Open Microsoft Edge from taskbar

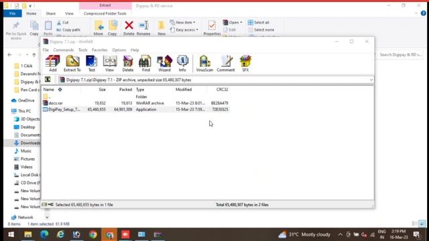pos(44,234)
